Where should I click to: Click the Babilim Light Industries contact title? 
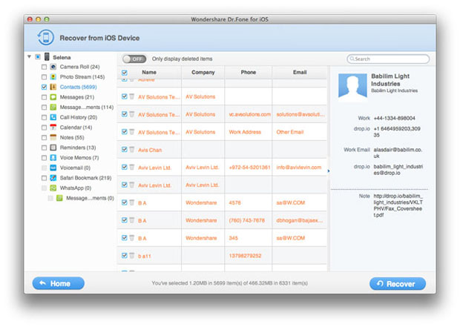(390, 80)
